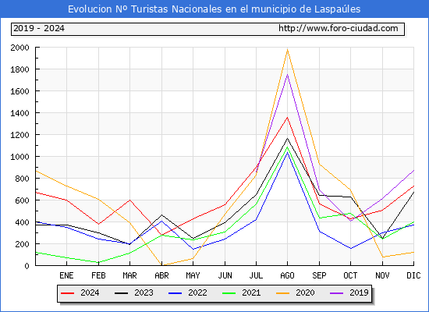Click the 800 y-axis value

pos(22,179)
